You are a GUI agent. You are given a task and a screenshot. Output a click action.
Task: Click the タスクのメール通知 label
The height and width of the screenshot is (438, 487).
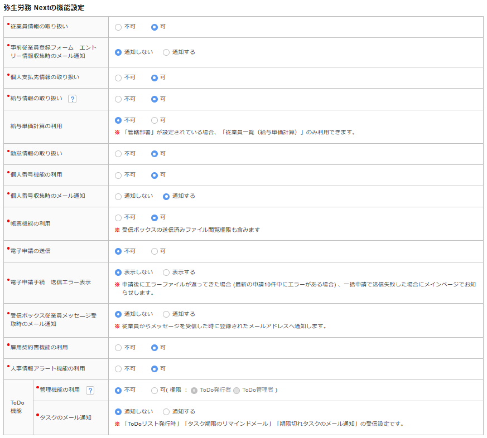click(x=65, y=417)
